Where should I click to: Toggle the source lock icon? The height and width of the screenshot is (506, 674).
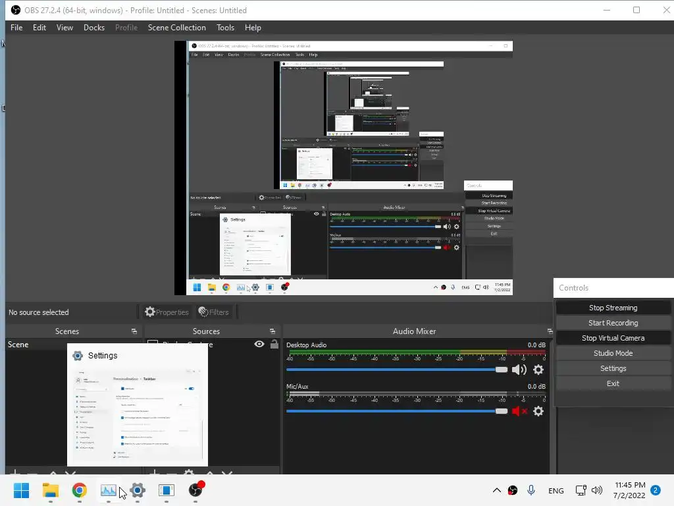(274, 344)
